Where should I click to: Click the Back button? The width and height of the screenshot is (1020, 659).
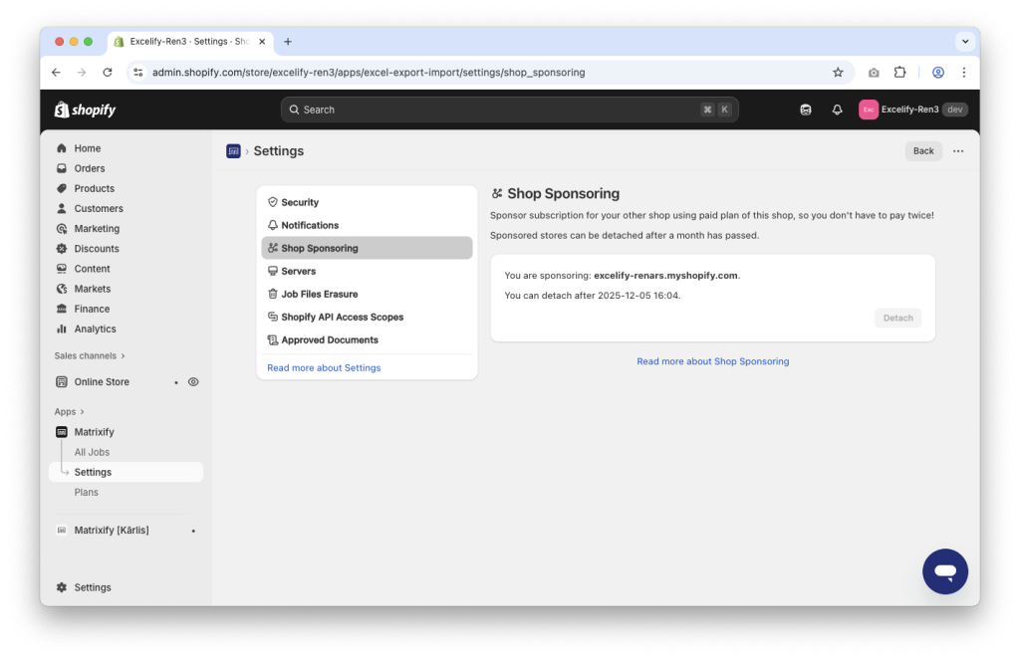coord(922,150)
